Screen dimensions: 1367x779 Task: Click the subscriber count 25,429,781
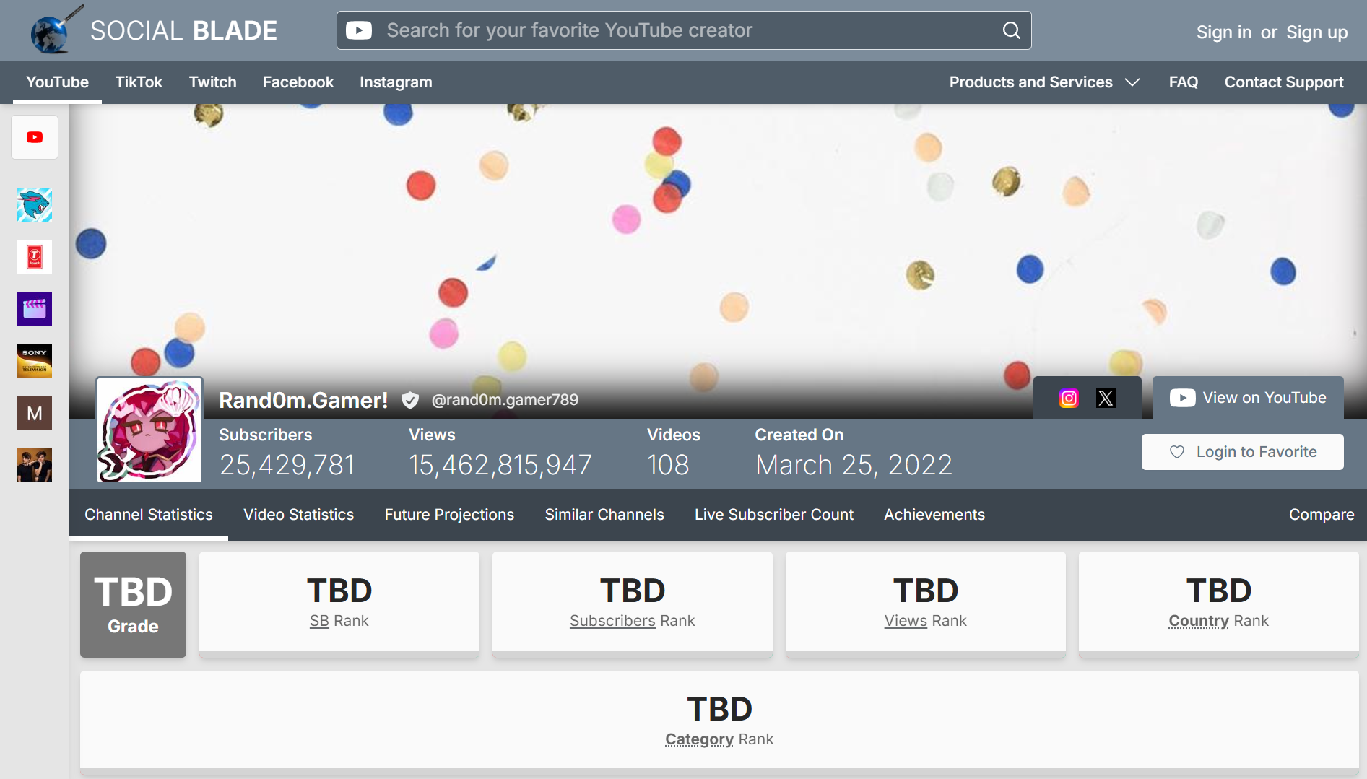tap(287, 465)
